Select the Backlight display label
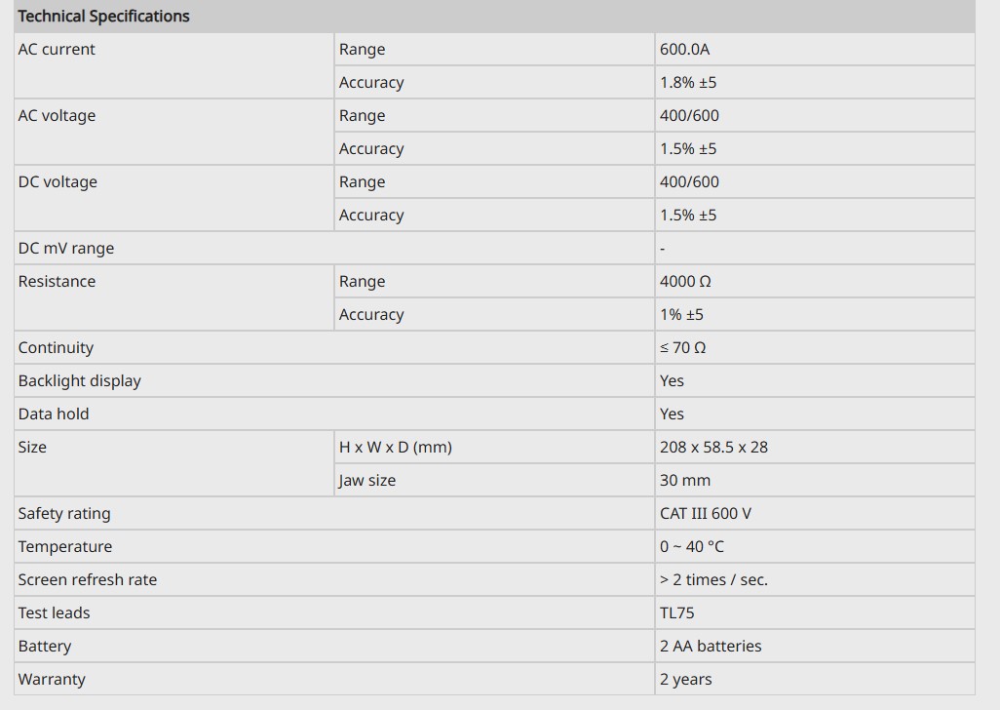 click(x=79, y=381)
